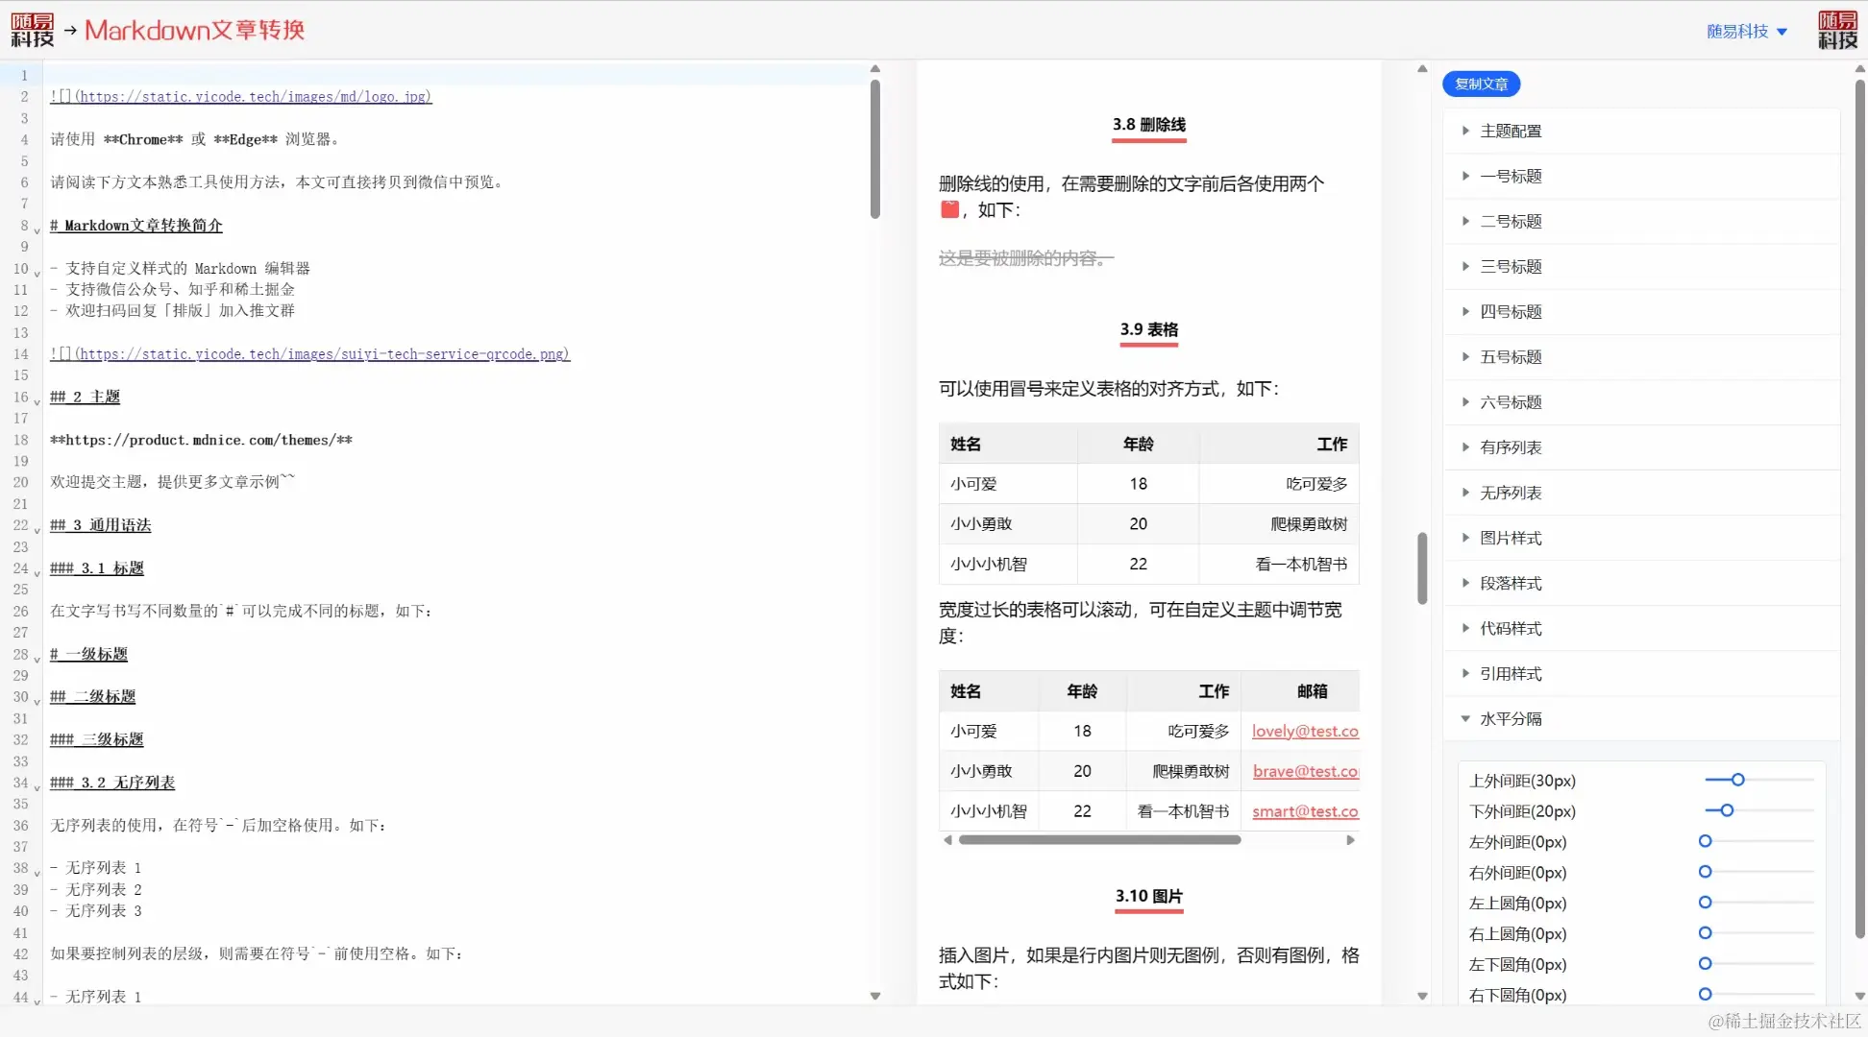Click the 左外间距 slider handle

[x=1705, y=842]
